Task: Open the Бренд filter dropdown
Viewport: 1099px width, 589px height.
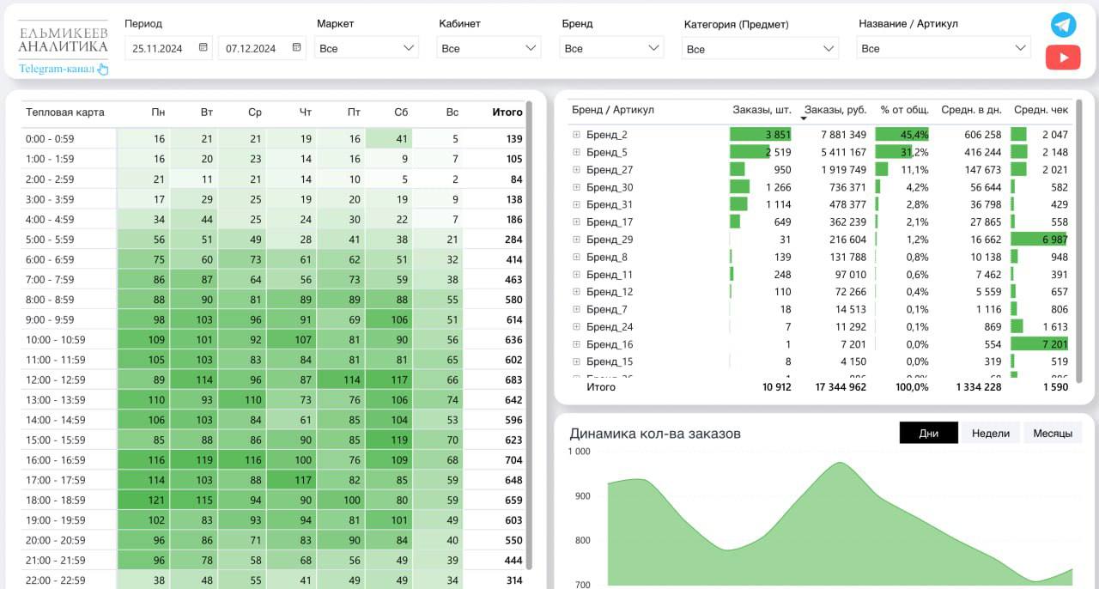Action: 612,48
